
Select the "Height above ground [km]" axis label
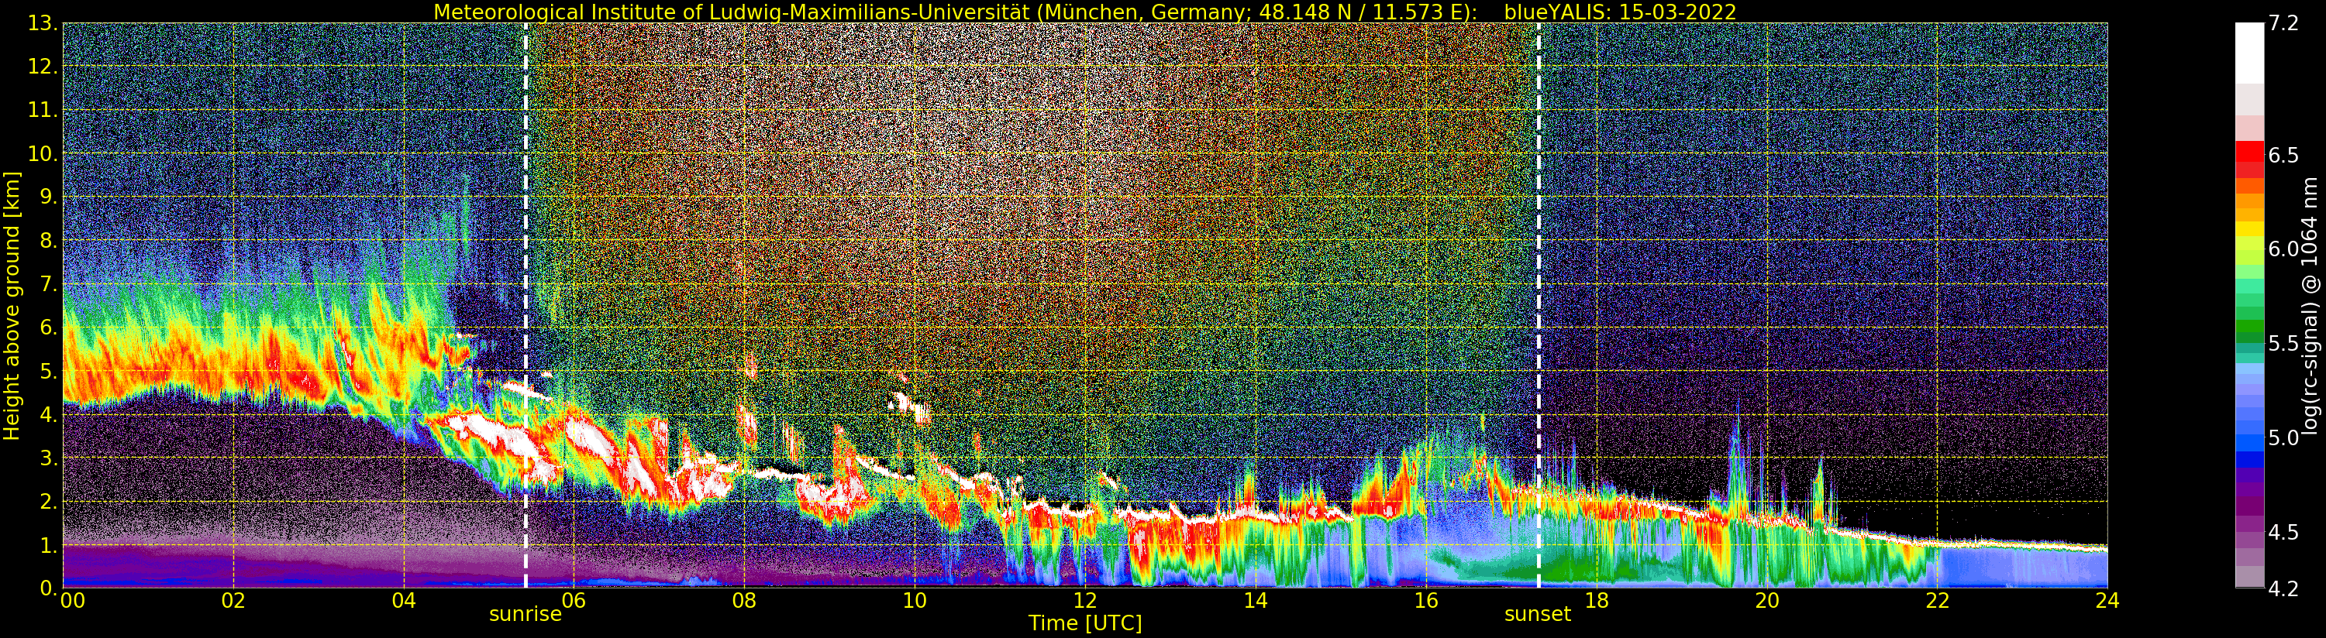[x=12, y=306]
